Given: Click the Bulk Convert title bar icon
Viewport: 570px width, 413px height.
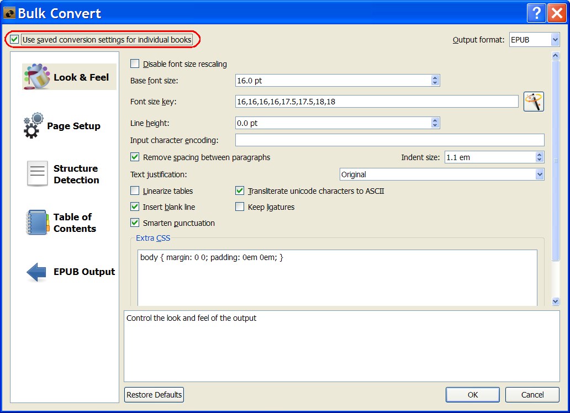Looking at the screenshot, I should click(9, 13).
